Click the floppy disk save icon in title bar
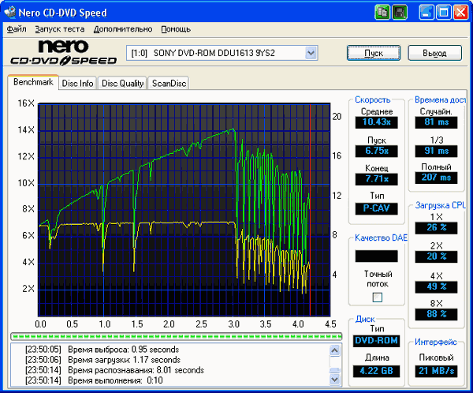Screen dimensions: 473x393 (400, 13)
